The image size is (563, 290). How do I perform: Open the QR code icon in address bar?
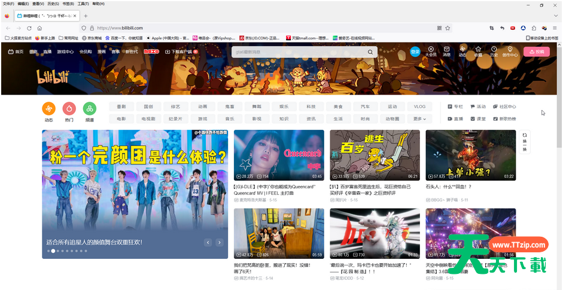[439, 28]
